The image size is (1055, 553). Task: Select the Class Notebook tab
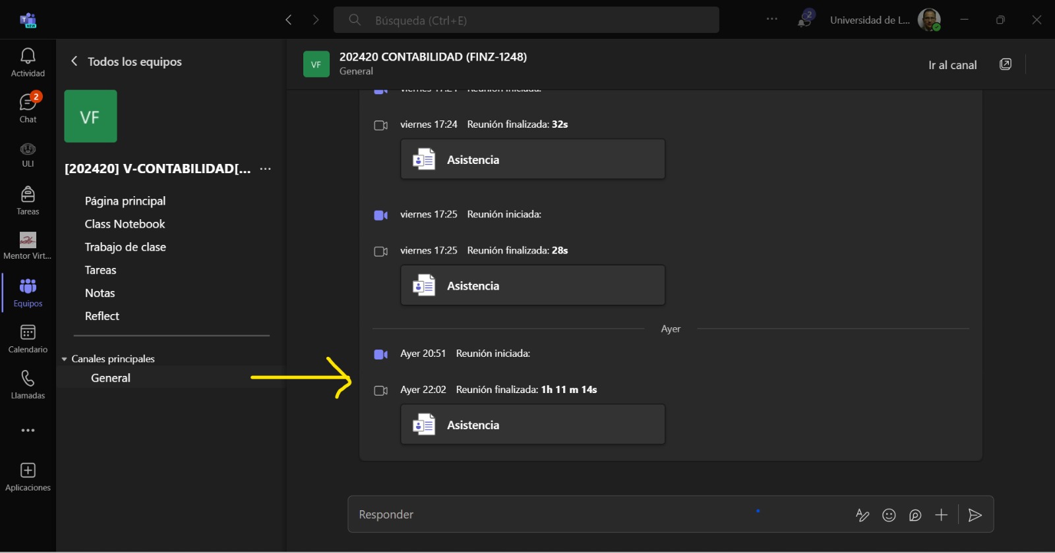coord(125,224)
